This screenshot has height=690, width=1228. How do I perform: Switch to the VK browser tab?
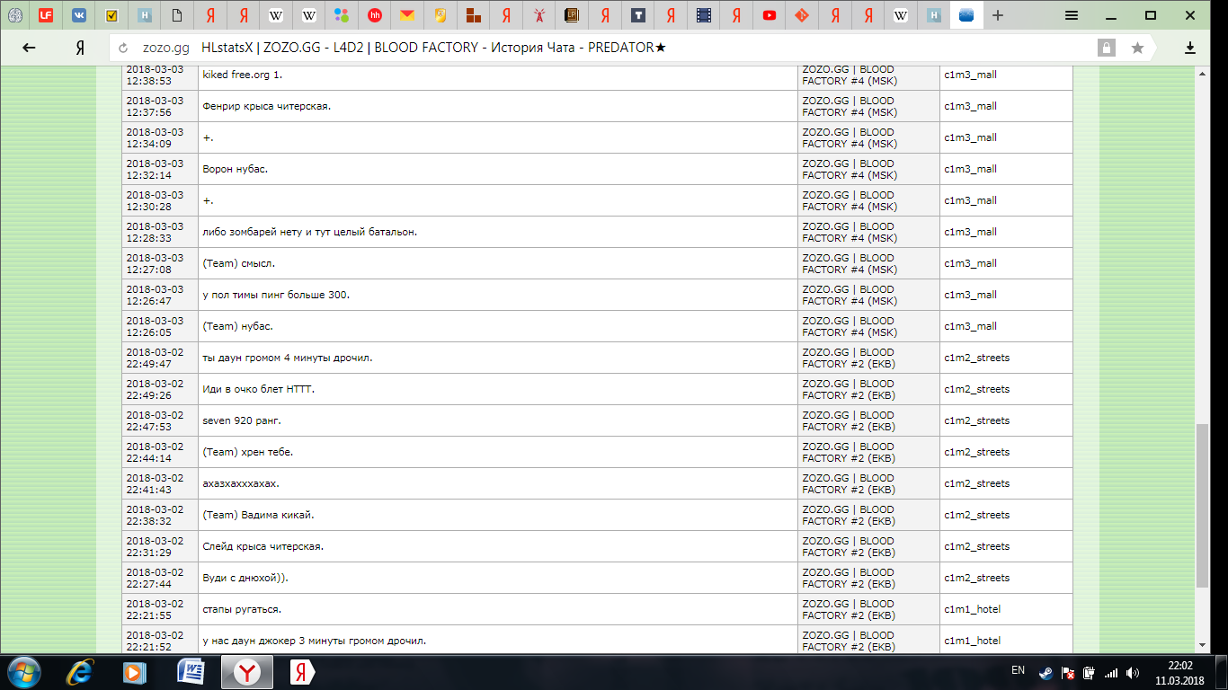[79, 15]
